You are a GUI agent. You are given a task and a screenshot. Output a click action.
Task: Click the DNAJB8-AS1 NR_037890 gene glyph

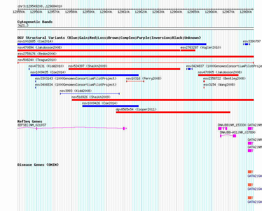228,136
